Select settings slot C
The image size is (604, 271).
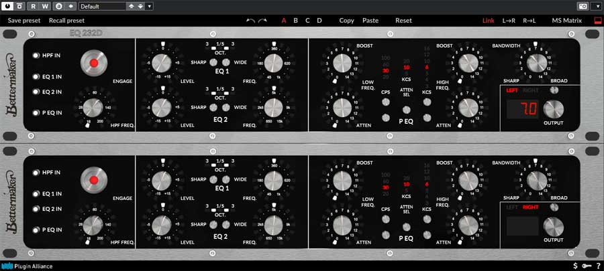[x=307, y=21]
